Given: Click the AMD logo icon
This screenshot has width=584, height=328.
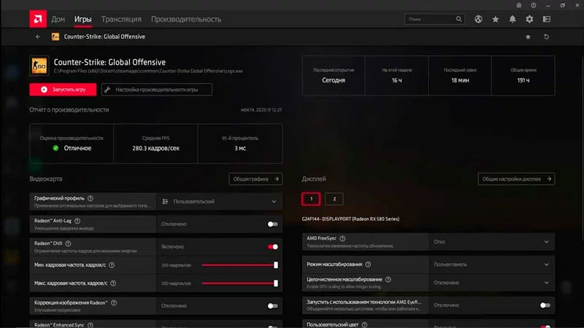Looking at the screenshot, I should point(38,19).
